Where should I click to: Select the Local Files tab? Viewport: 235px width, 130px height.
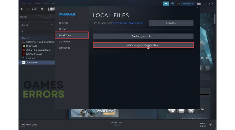[x=72, y=35]
